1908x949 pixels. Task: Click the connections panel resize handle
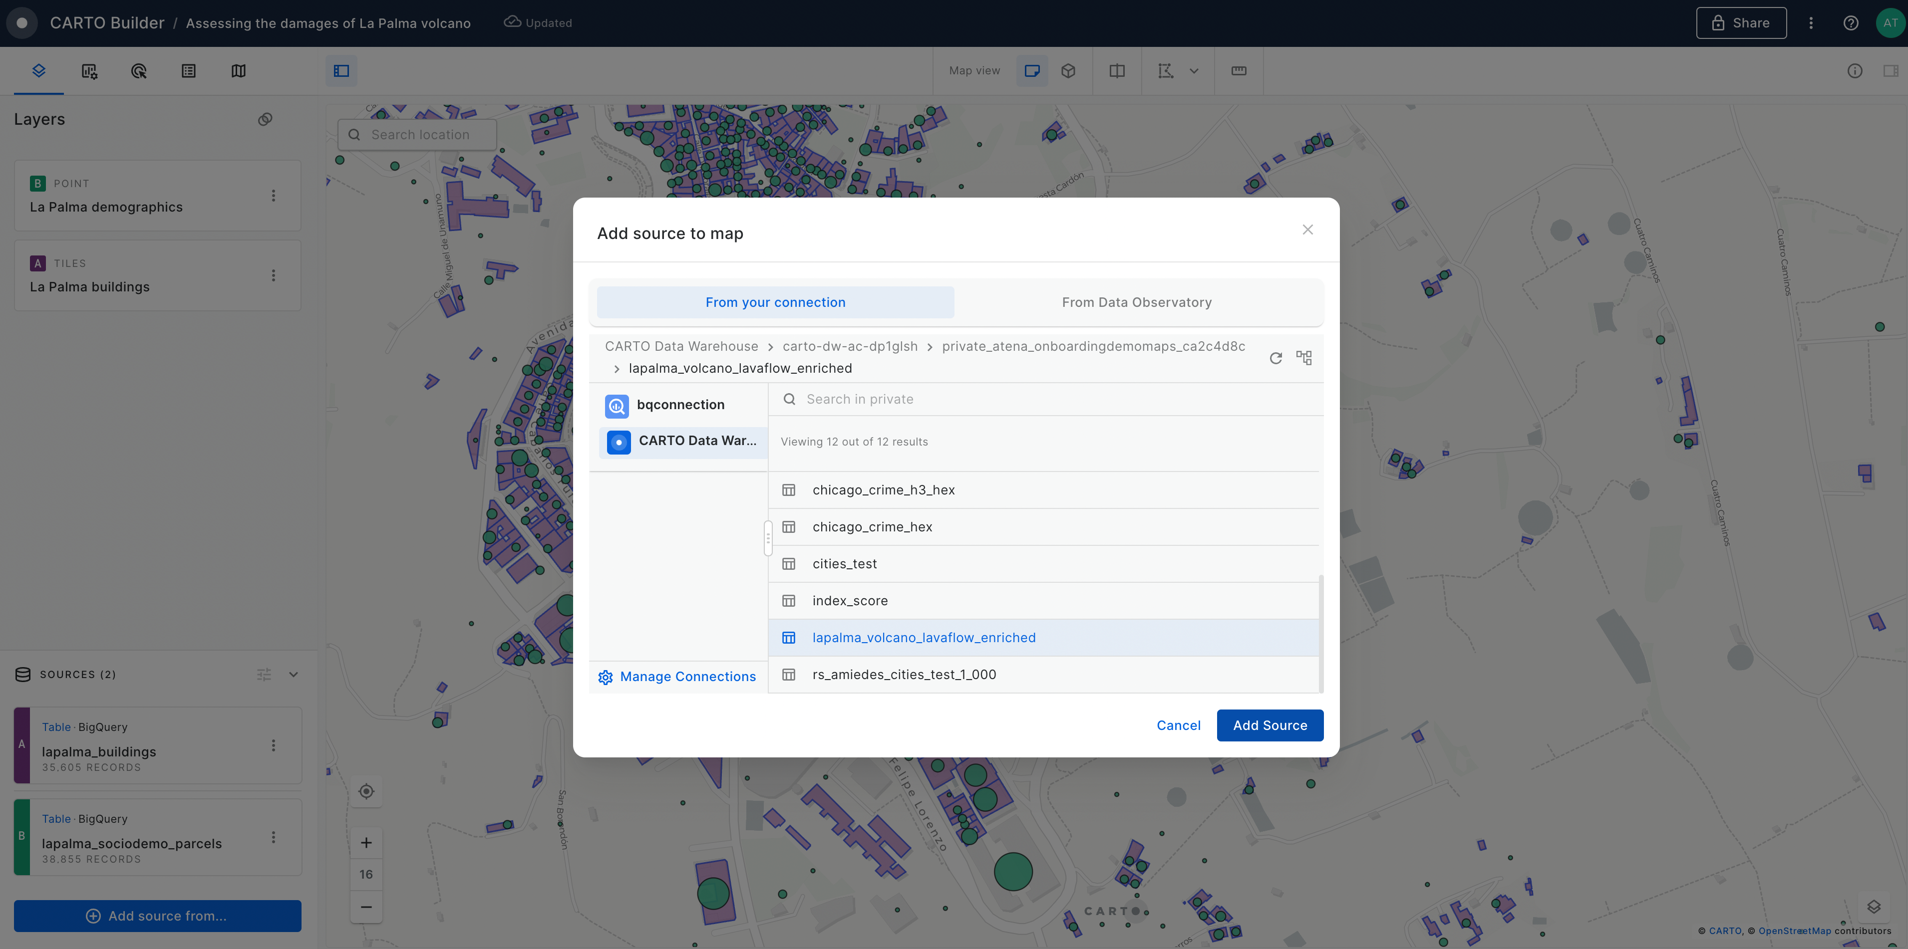(768, 538)
